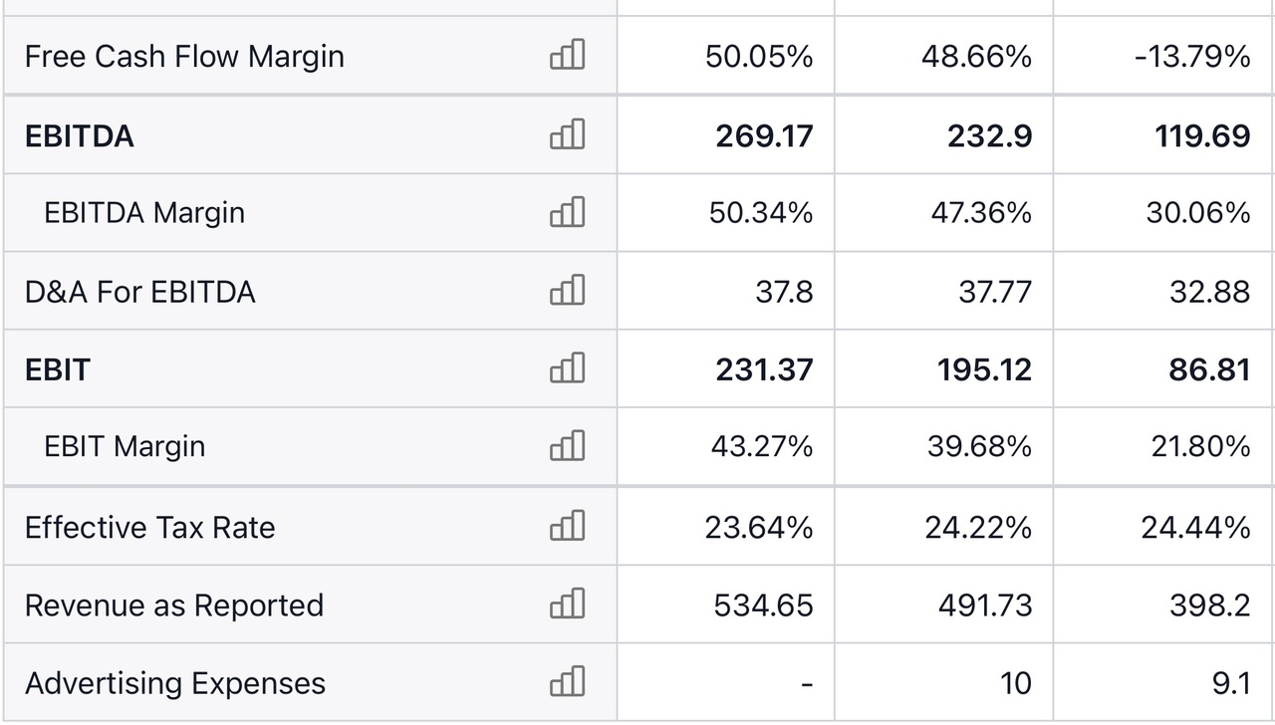This screenshot has width=1275, height=725.
Task: Click the Effective Tax Rate label
Action: [x=149, y=527]
